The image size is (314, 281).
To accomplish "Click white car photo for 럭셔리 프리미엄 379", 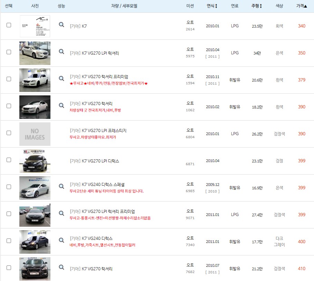I will [35, 80].
